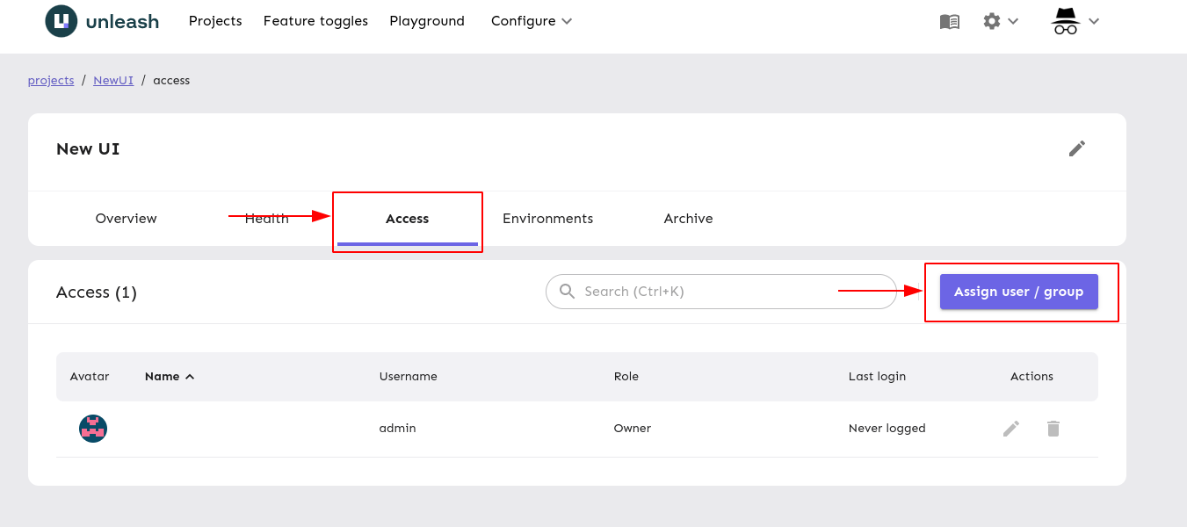Switch to the Archive tab
The image size is (1187, 527).
pyautogui.click(x=688, y=218)
